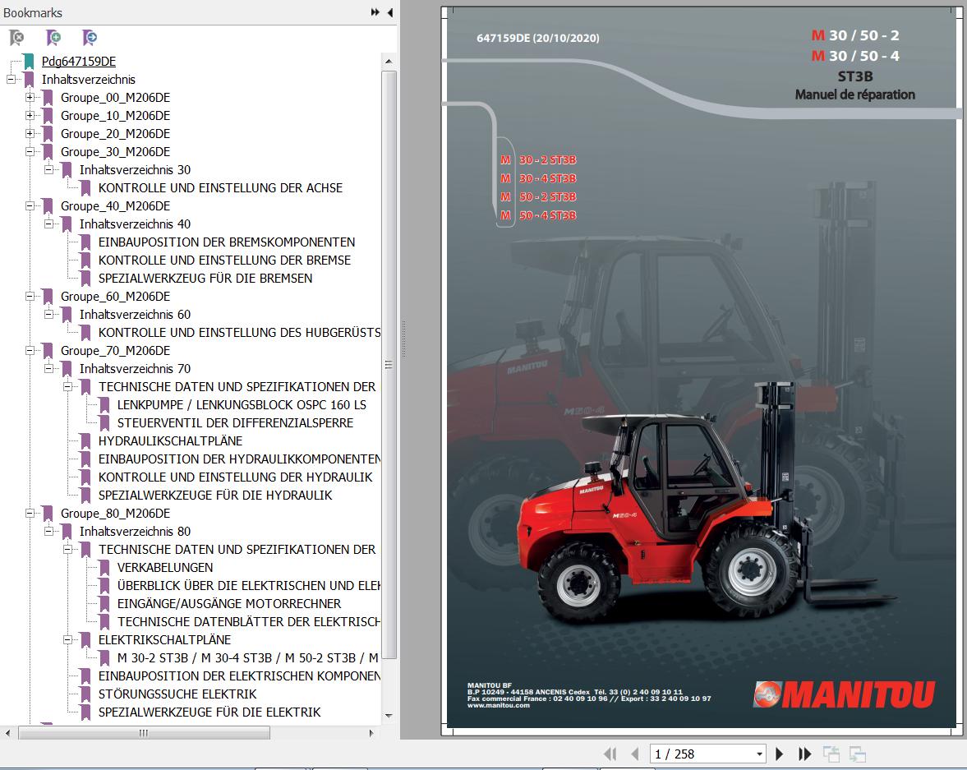Jump to the last page
This screenshot has height=770, width=967.
tap(804, 754)
